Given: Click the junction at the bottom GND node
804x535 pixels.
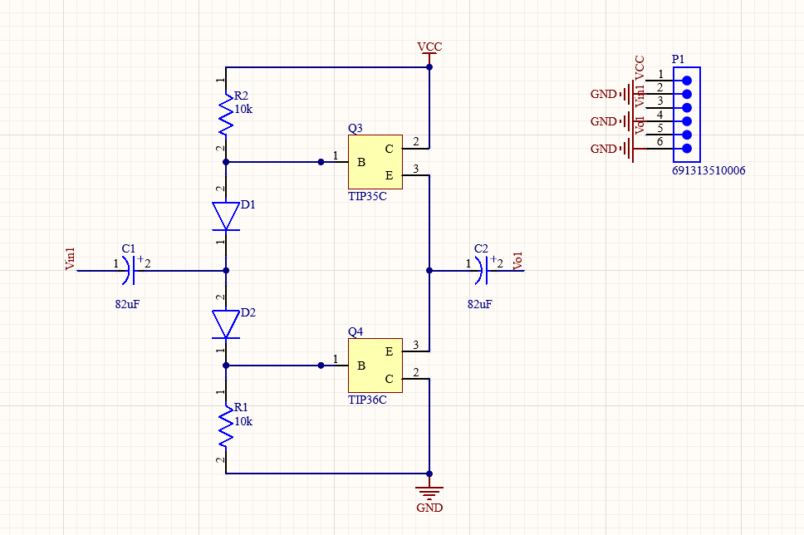Looking at the screenshot, I should [429, 474].
